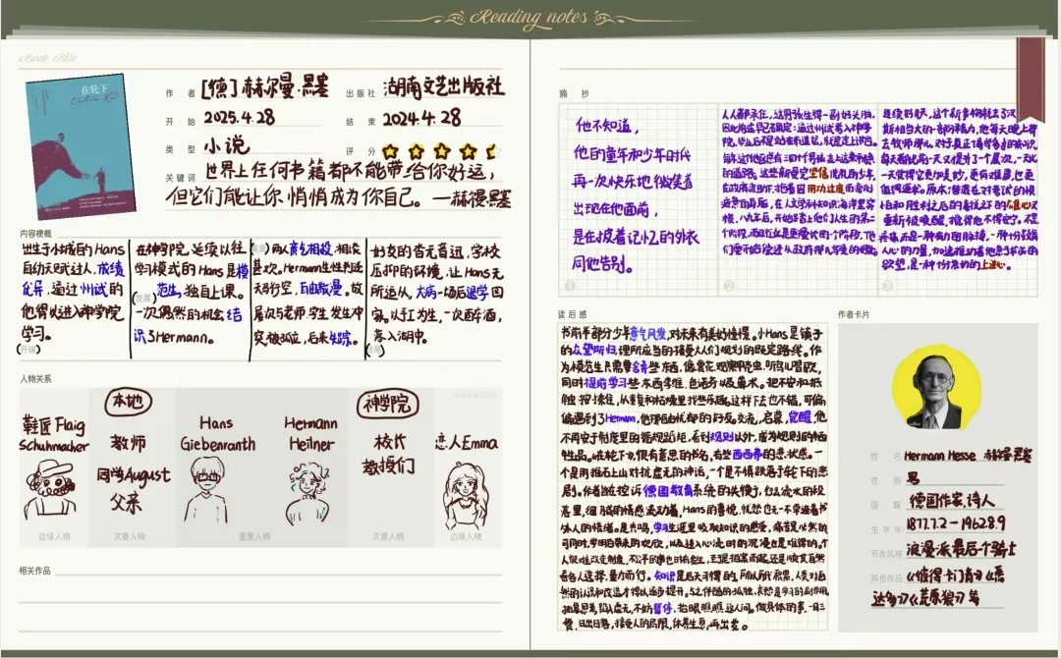This screenshot has width=1061, height=658.
Task: Click the shoemaker Flaig bearded character sketch
Action: (x=51, y=487)
